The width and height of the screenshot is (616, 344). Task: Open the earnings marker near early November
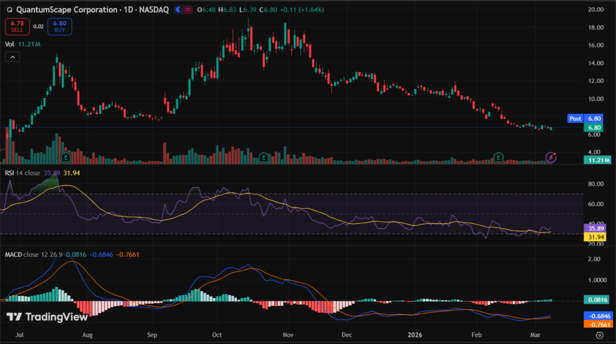(263, 157)
